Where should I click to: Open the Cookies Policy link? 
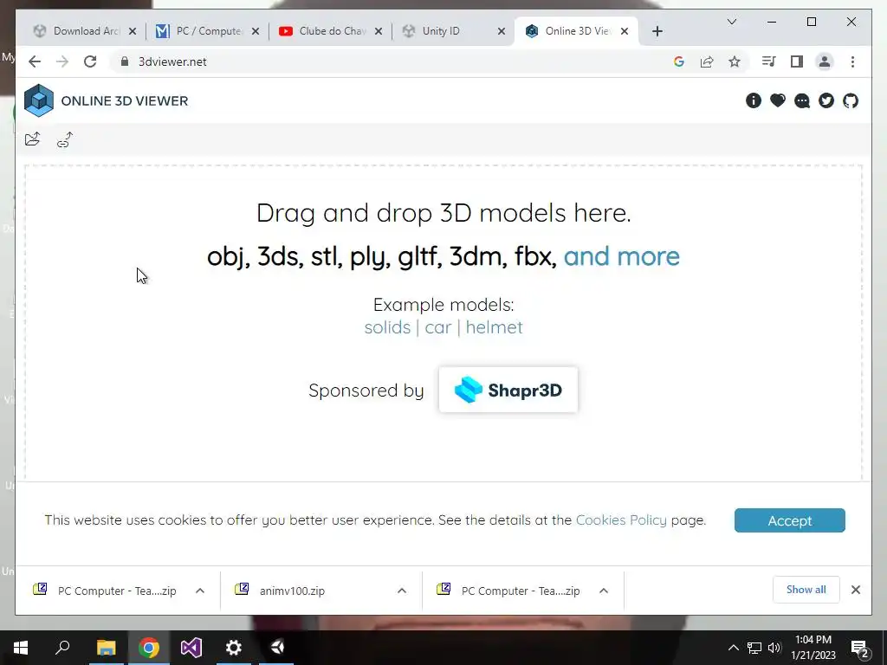(621, 520)
